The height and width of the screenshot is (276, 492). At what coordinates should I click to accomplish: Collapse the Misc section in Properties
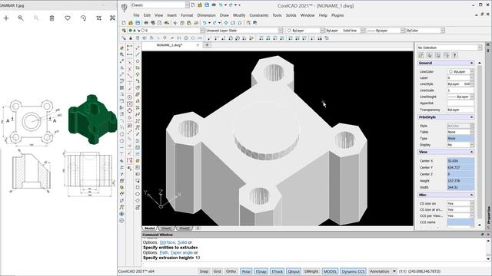pyautogui.click(x=471, y=195)
